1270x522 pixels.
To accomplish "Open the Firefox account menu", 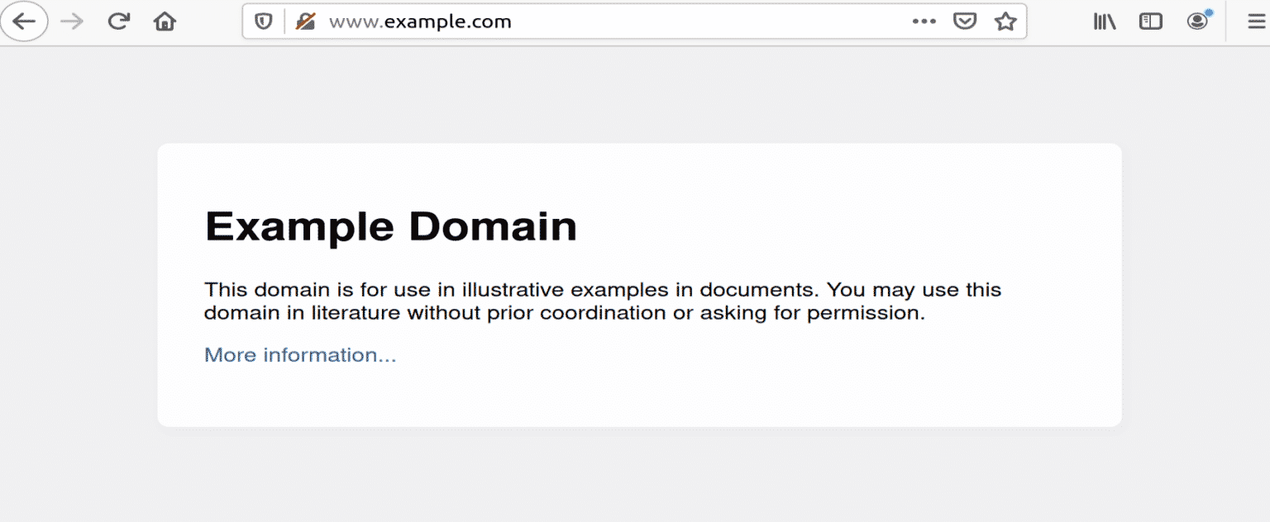I will [1197, 22].
